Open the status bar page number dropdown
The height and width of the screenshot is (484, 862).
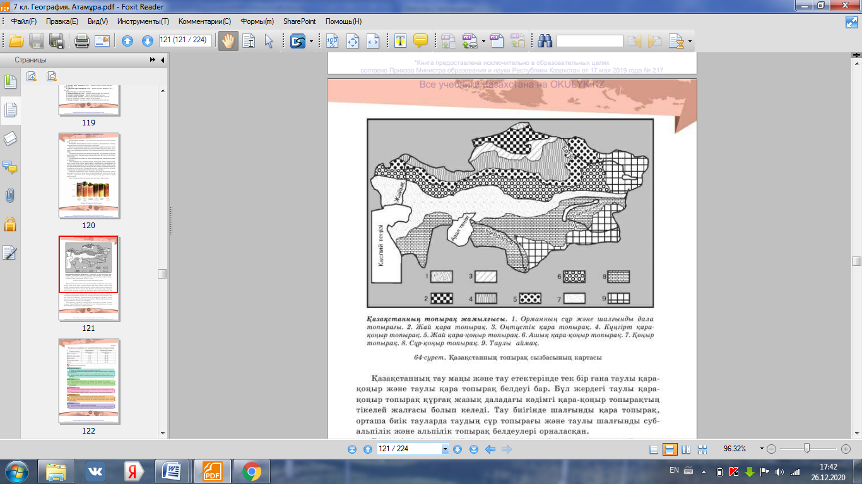point(445,449)
